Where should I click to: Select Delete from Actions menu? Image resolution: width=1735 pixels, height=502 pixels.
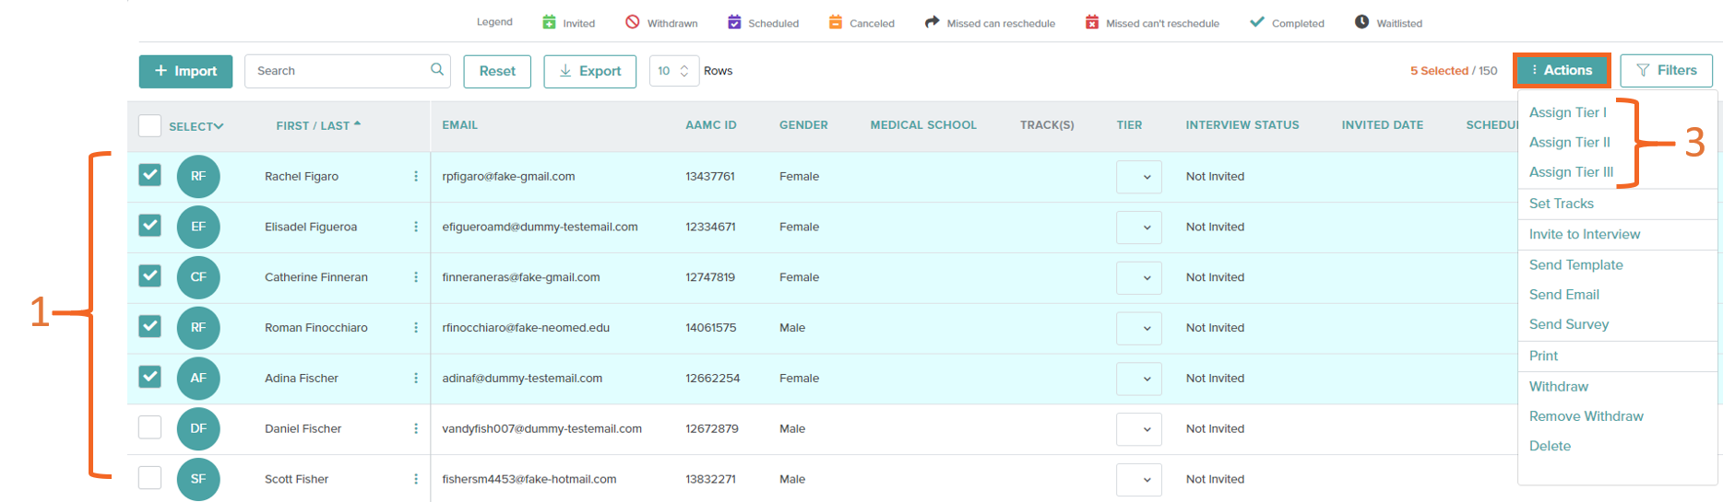pos(1550,446)
